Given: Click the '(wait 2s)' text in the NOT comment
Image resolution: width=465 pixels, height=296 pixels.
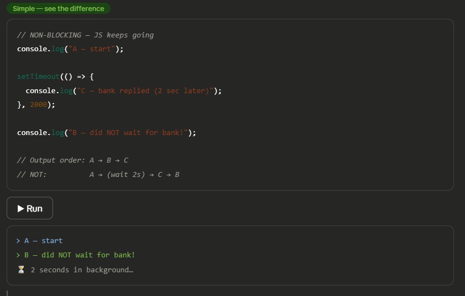Looking at the screenshot, I should (126, 175).
